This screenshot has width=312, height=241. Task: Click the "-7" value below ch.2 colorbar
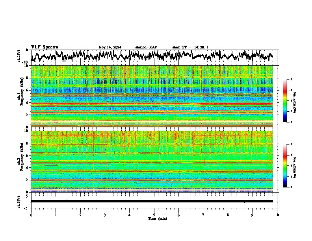click(x=290, y=187)
